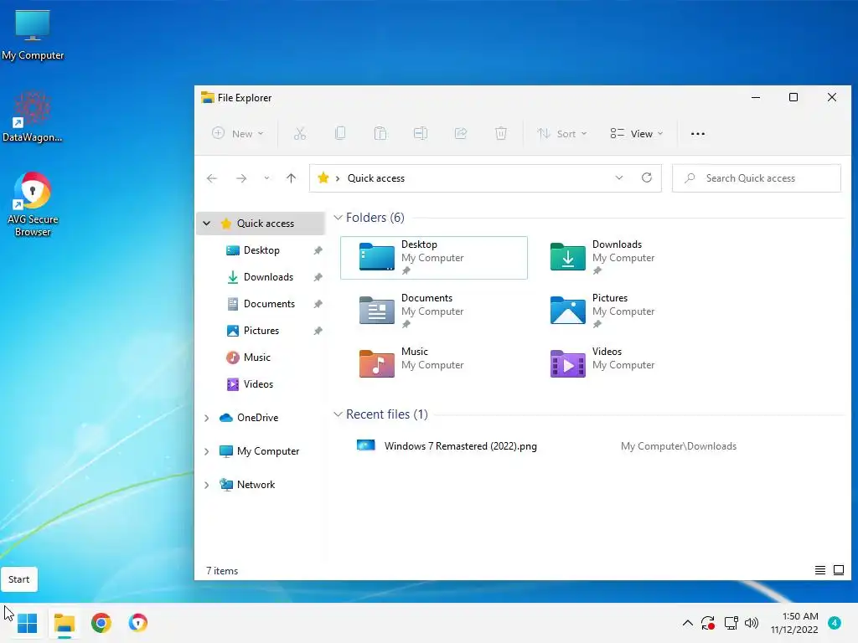
Task: Click the Windows Start button on taskbar
Action: (x=27, y=623)
